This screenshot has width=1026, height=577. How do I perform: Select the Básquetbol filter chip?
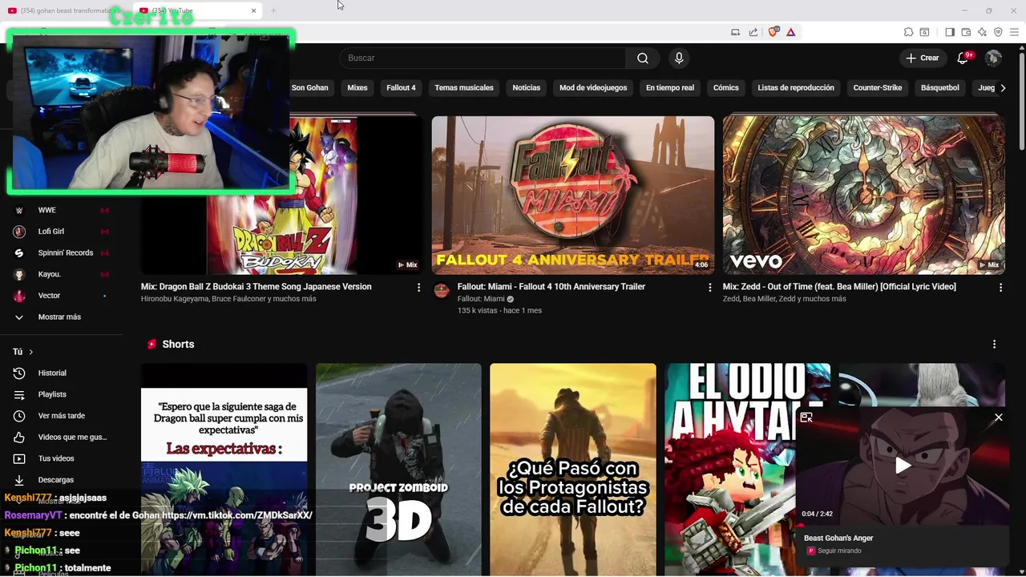pos(940,87)
